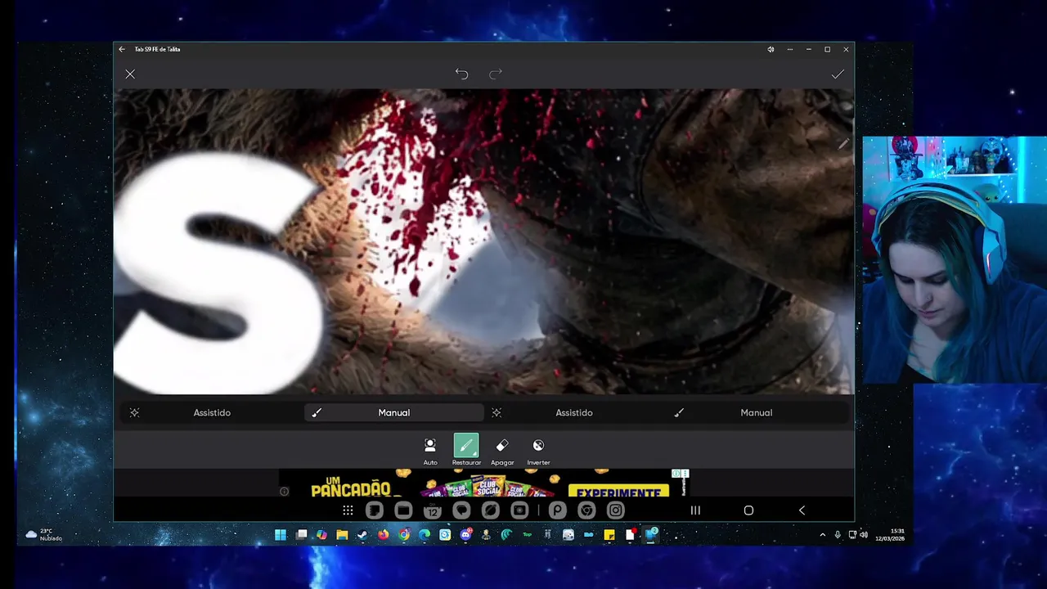Click the EXPERIMENTE ad button
The image size is (1047, 589).
[619, 492]
